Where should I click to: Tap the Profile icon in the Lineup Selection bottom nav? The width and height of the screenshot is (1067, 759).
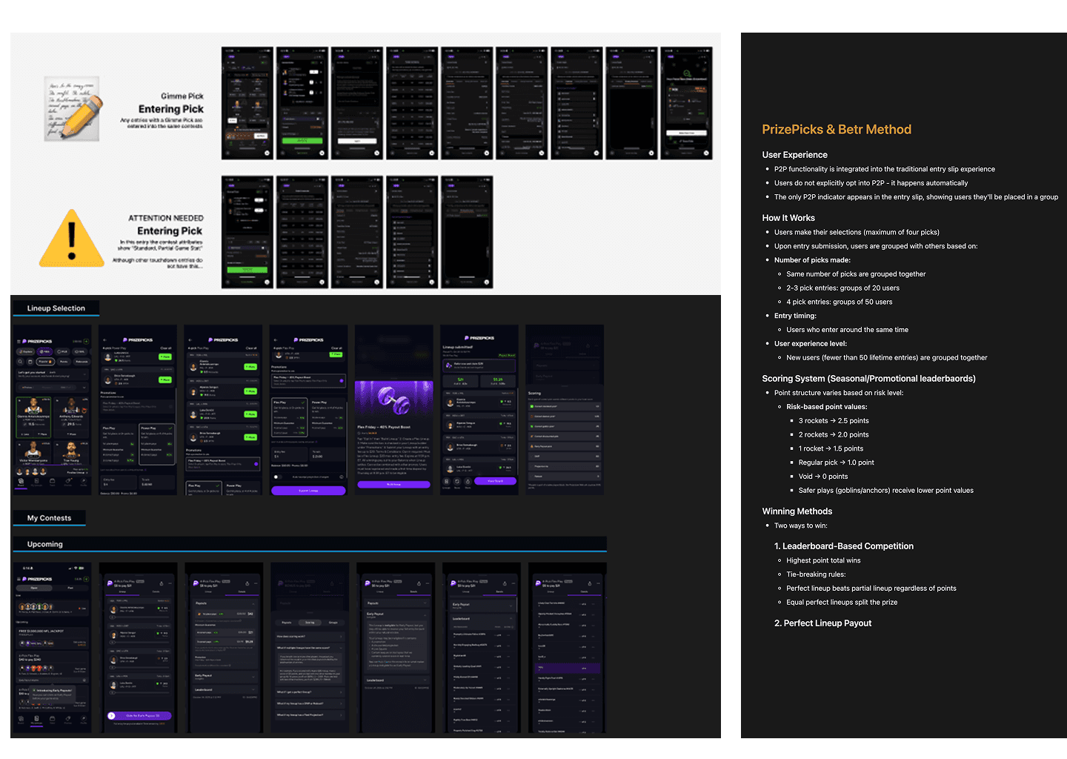[84, 481]
